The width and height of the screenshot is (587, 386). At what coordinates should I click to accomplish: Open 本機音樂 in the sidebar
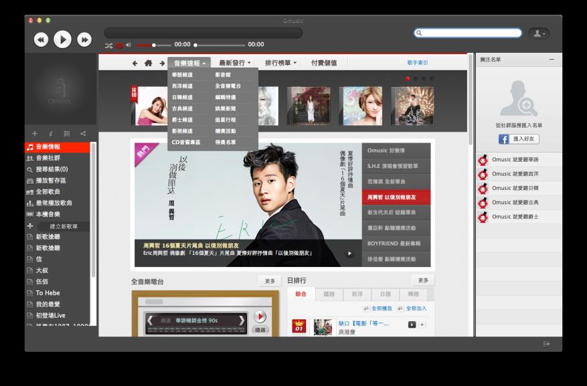click(58, 214)
